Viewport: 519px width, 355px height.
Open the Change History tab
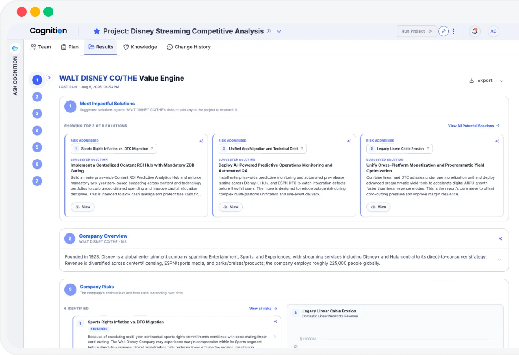[188, 47]
